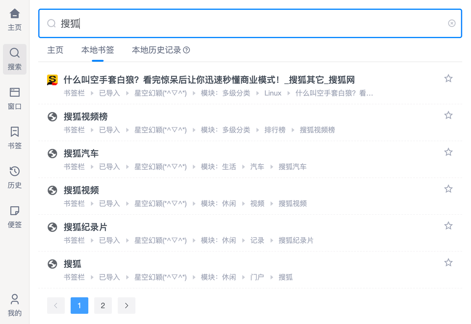Open the 搜狐汽车 result title
The image size is (471, 324).
point(81,154)
